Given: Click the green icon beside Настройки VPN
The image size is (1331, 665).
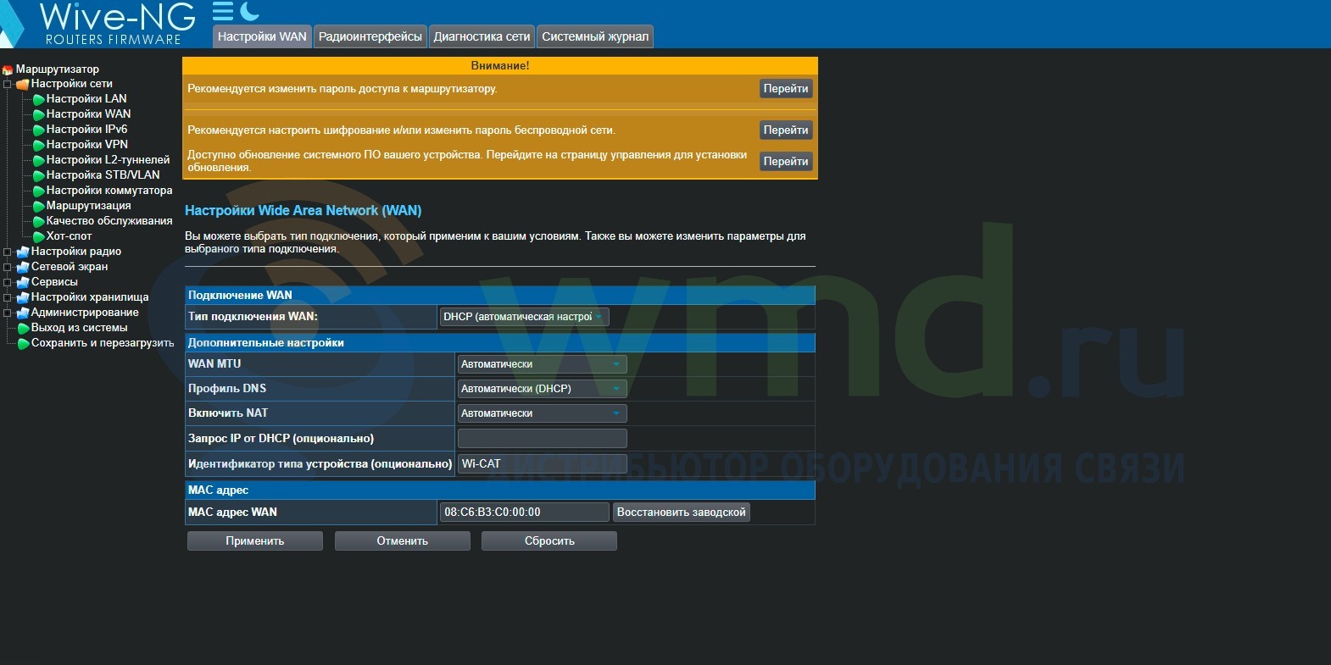Looking at the screenshot, I should [x=38, y=145].
